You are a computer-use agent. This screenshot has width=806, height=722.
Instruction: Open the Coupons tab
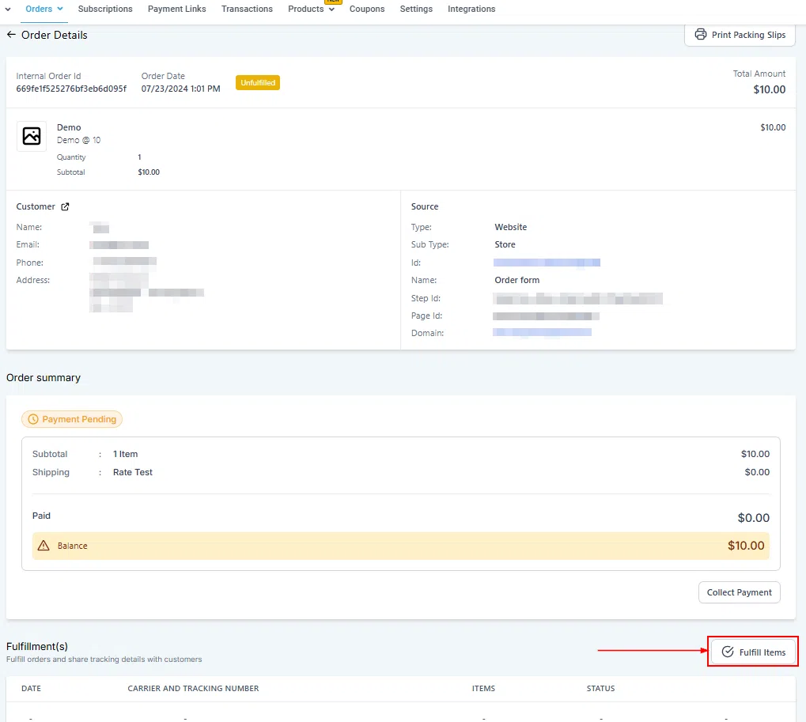(367, 9)
